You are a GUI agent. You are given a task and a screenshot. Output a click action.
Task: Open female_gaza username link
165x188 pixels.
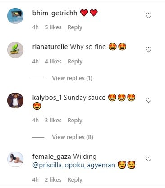(x=51, y=157)
